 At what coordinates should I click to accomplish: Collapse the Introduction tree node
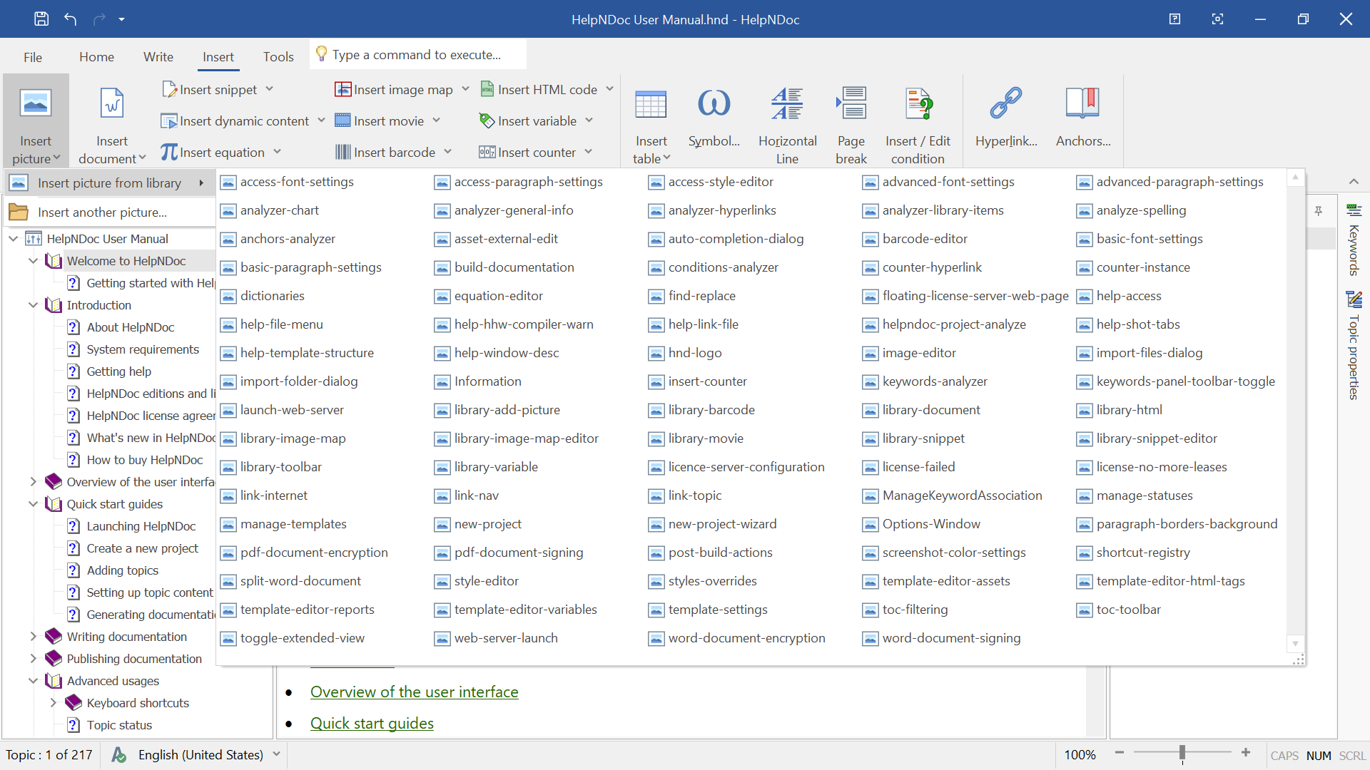[33, 305]
